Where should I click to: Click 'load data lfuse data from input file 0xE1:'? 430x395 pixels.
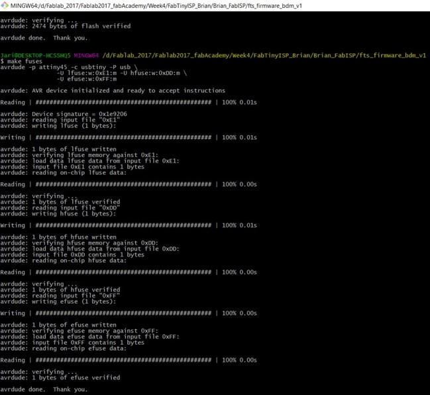click(89, 161)
